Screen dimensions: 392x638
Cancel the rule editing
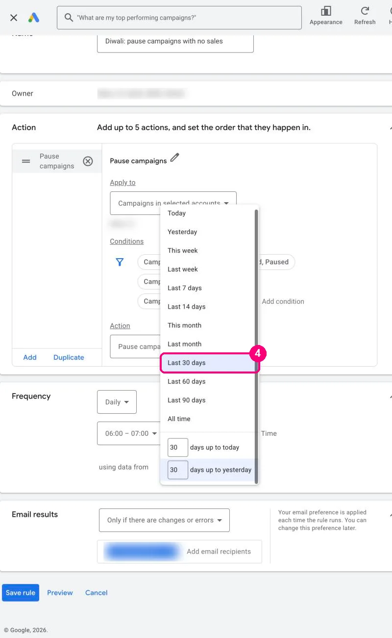click(96, 593)
